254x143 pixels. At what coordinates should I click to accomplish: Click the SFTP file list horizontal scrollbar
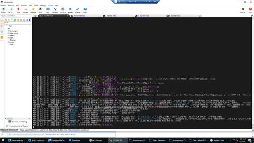click(x=17, y=118)
